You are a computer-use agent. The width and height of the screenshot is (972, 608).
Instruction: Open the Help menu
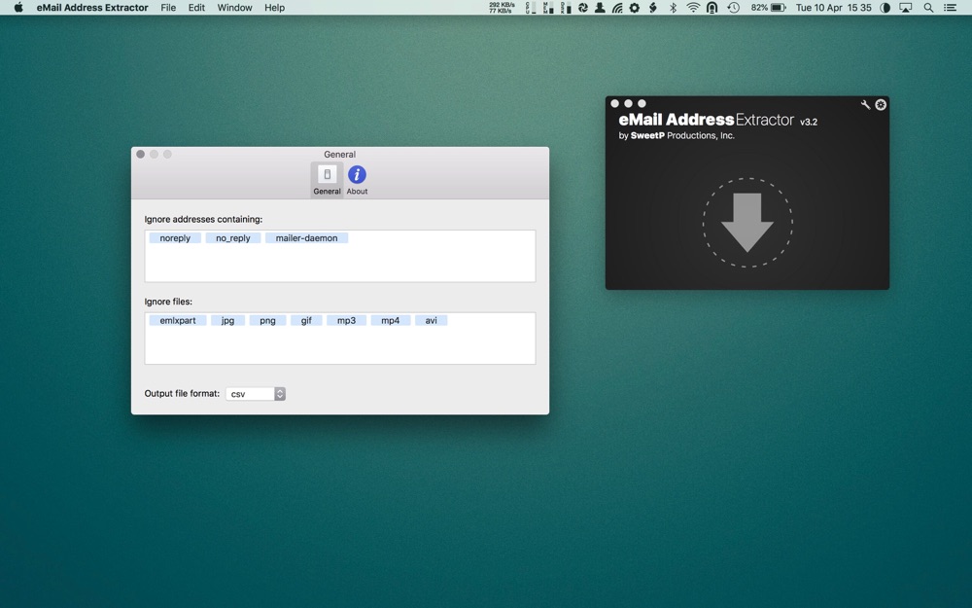point(275,8)
